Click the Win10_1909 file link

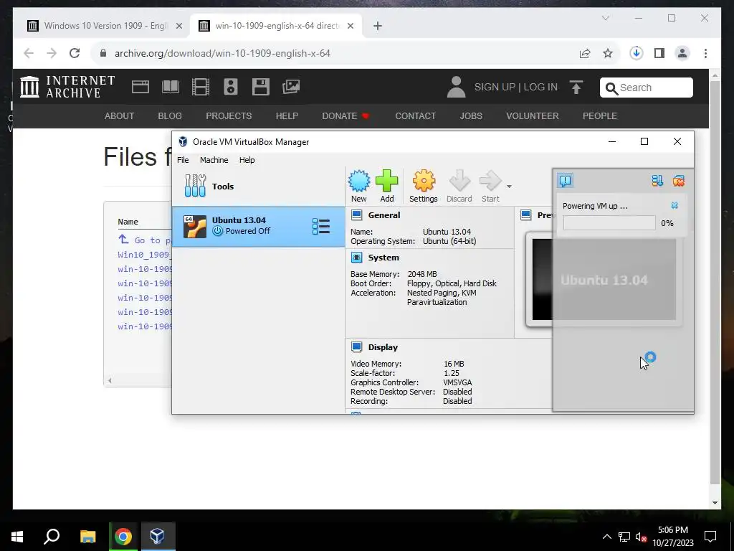(145, 255)
